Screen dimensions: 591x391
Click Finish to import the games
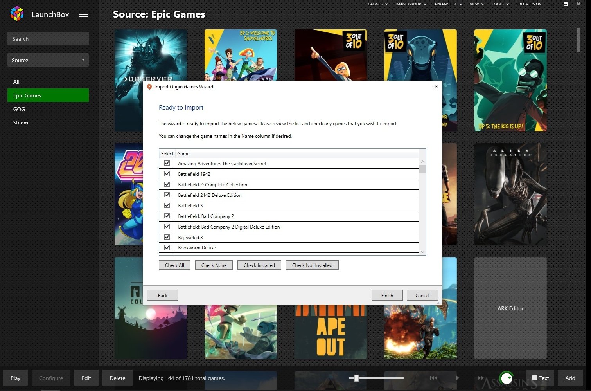[387, 295]
